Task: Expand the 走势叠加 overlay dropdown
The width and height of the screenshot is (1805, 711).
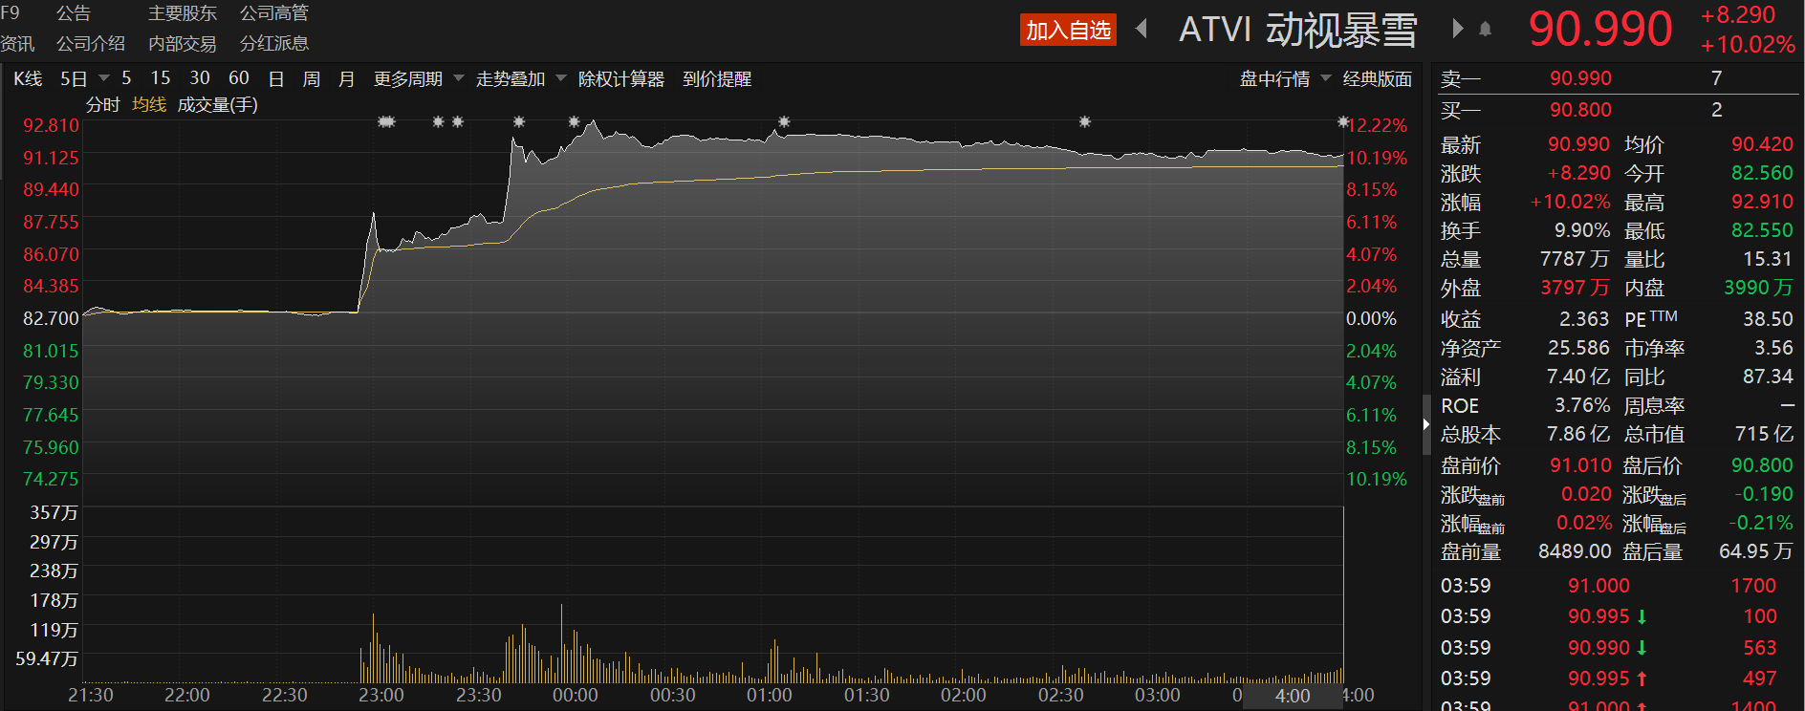Action: 561,78
